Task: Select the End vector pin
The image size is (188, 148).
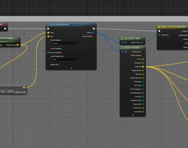Action: click(x=48, y=37)
